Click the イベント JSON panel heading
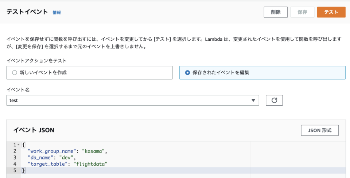Viewport: 350px width, 178px height. [x=34, y=130]
